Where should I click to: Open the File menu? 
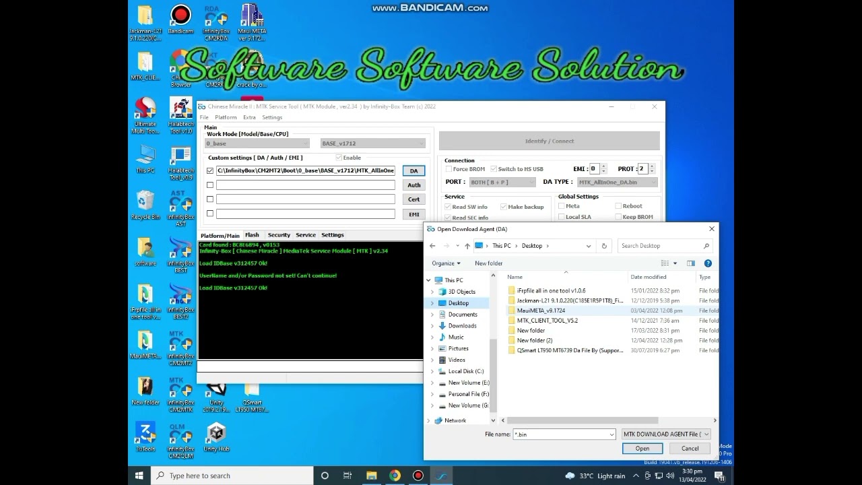tap(204, 117)
